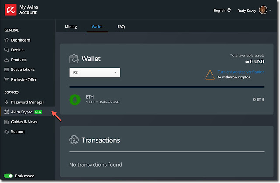Click the Password Manager lock icon
The image size is (280, 183).
click(7, 102)
